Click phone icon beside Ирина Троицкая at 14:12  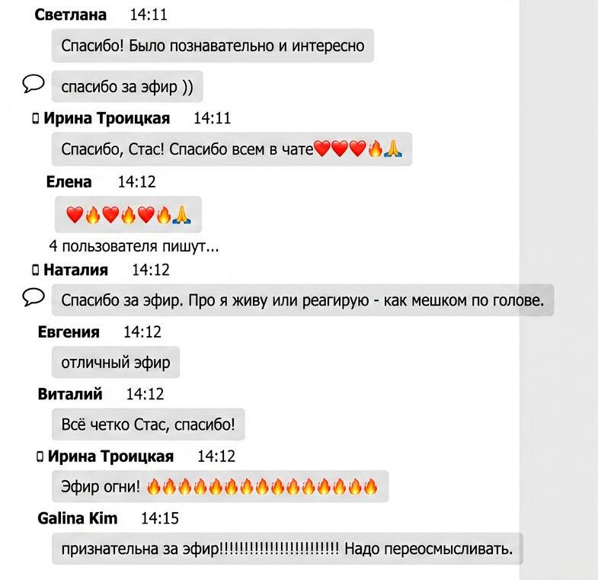tap(40, 457)
